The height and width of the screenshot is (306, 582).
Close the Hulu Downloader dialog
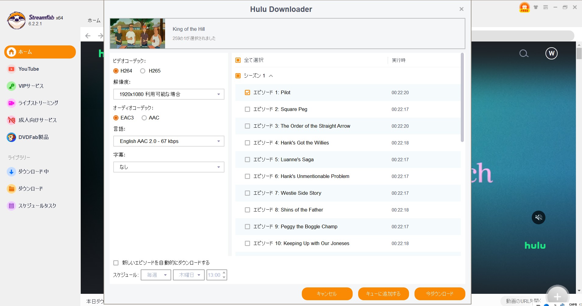(461, 9)
